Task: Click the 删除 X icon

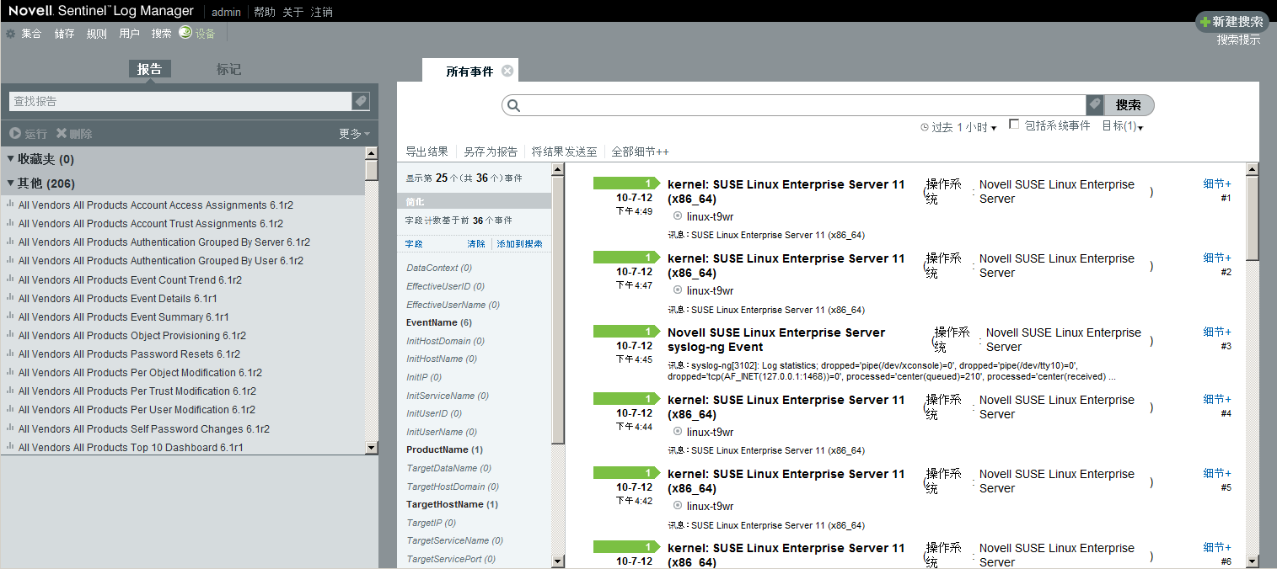Action: tap(62, 133)
